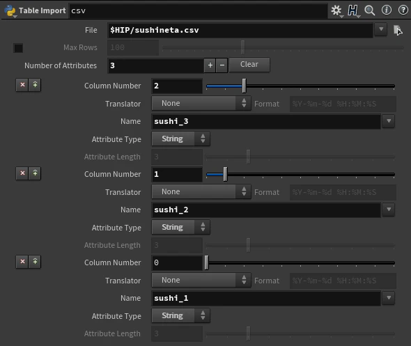Open Attribute Type dropdown for sushi_2
The height and width of the screenshot is (346, 411).
180,227
